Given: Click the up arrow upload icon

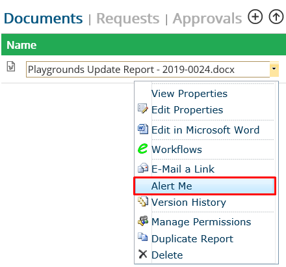Looking at the screenshot, I should tap(276, 16).
